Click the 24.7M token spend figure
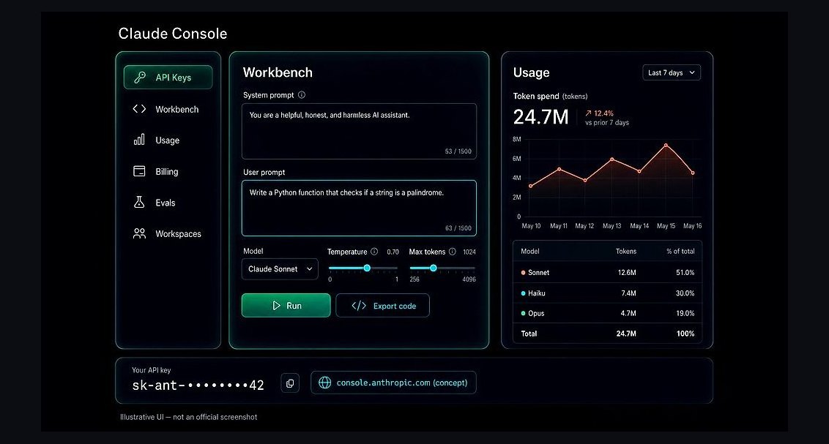Screen dimensions: 829x444 click(x=540, y=117)
